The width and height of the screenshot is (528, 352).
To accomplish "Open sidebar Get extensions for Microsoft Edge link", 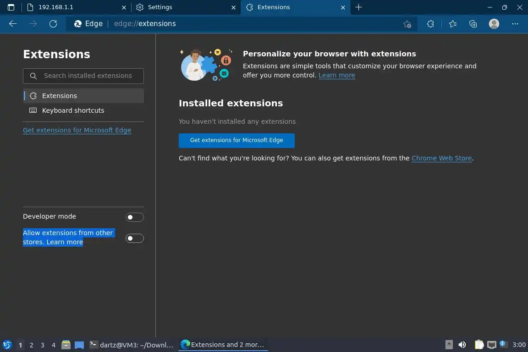I will pyautogui.click(x=77, y=130).
